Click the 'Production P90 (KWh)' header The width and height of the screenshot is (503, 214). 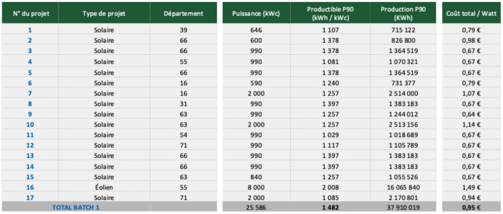pos(403,14)
